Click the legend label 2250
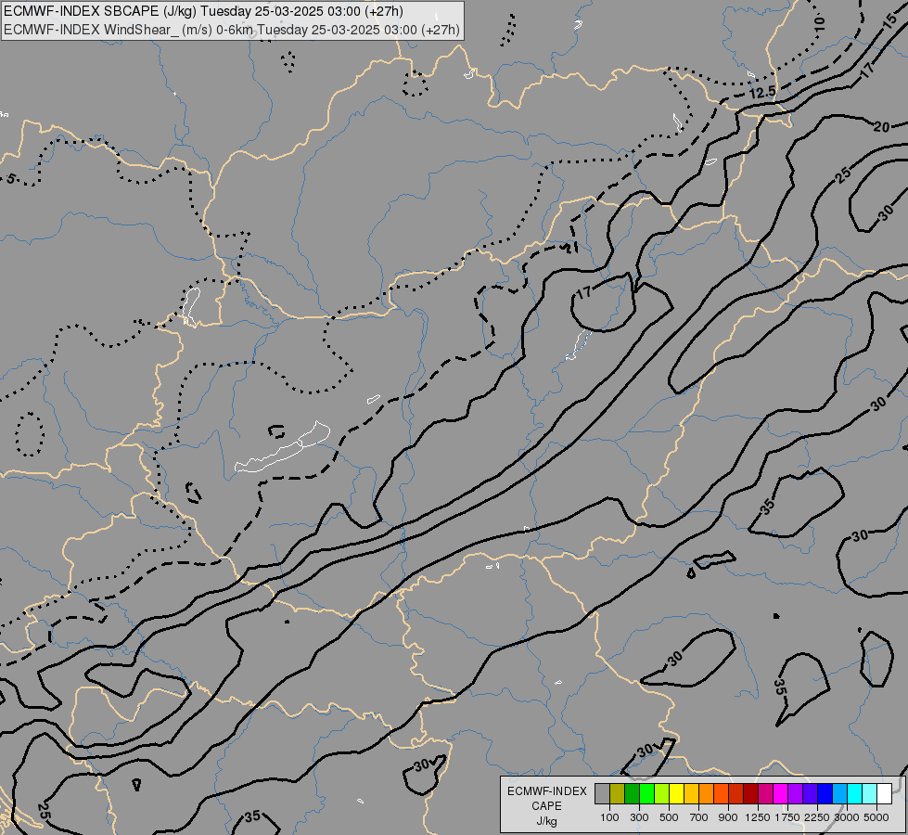This screenshot has width=908, height=835. pos(816,817)
